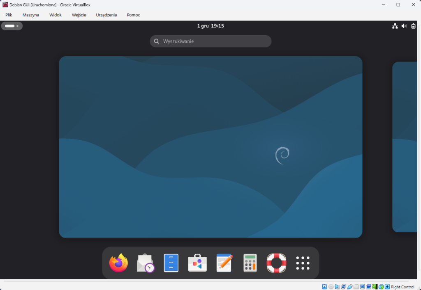Select the current workspace thumbnail
Image resolution: width=421 pixels, height=290 pixels.
[210, 147]
